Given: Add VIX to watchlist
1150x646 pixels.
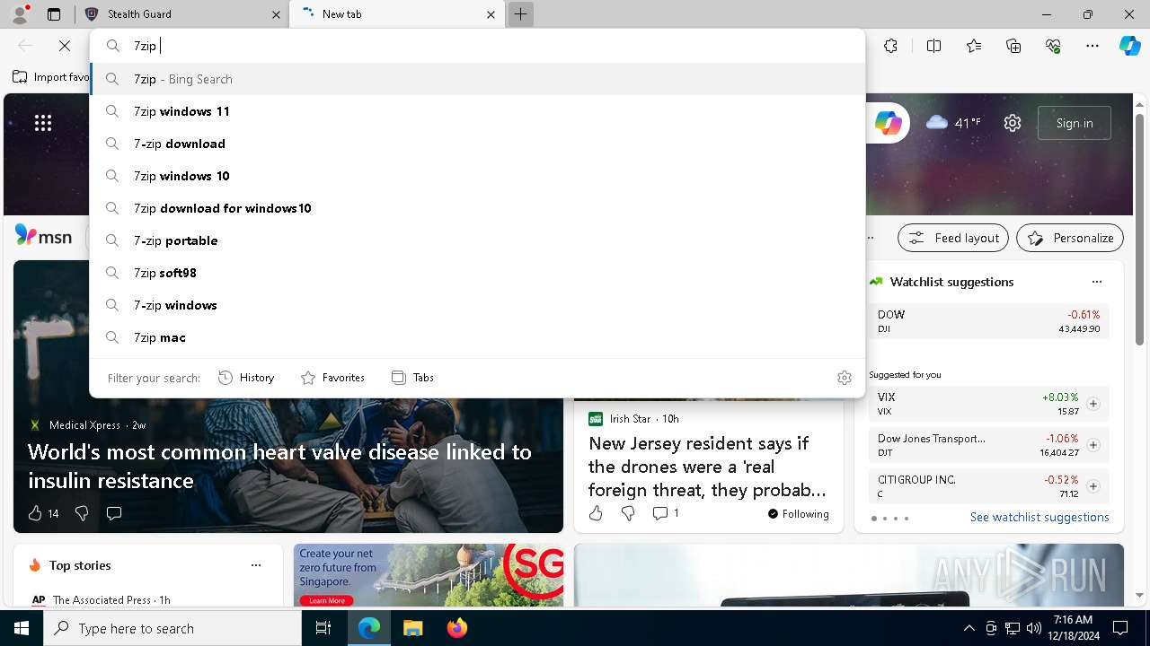Looking at the screenshot, I should tap(1092, 404).
